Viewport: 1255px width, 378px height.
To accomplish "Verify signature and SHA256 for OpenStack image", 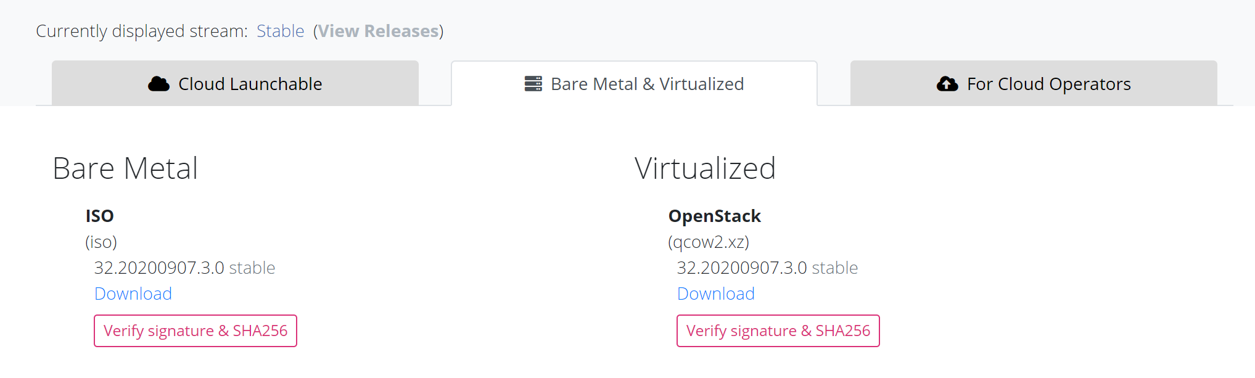I will pos(778,331).
